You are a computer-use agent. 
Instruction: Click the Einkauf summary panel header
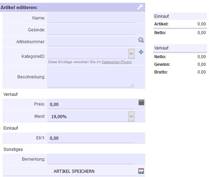[180, 16]
